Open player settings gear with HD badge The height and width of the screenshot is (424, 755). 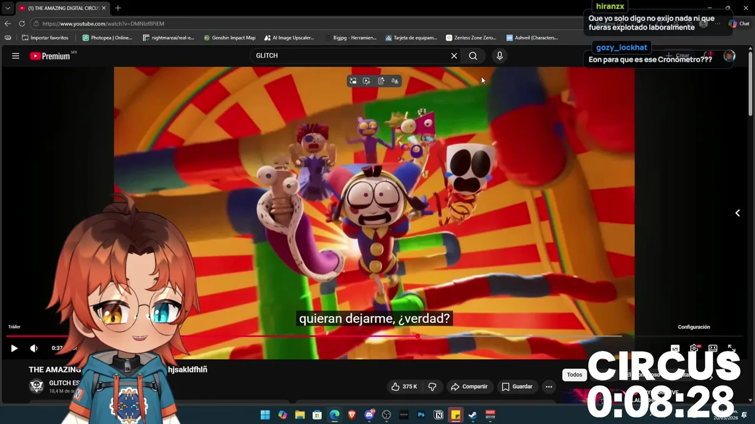pos(694,349)
